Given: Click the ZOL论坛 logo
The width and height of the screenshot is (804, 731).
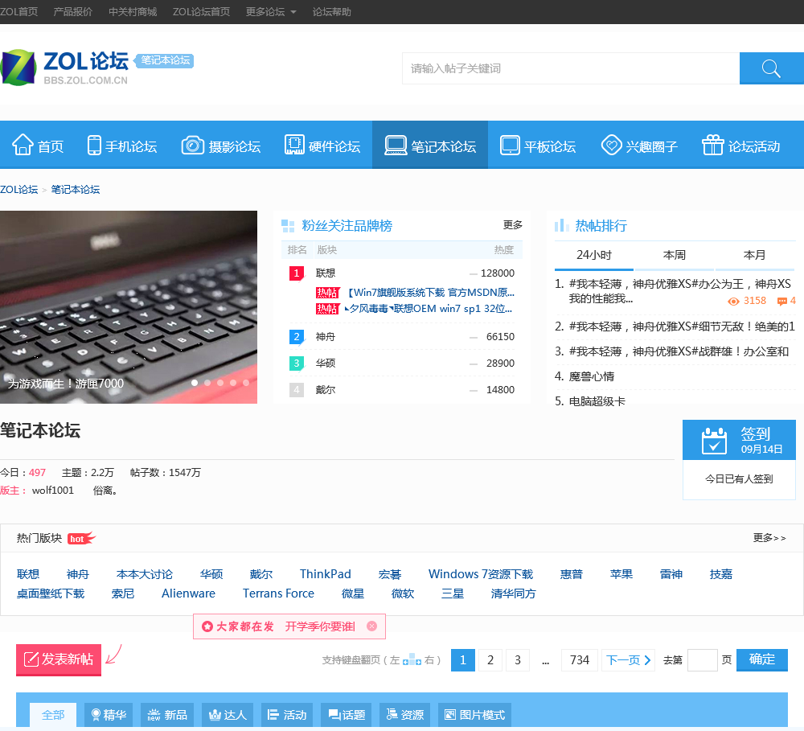Looking at the screenshot, I should (x=64, y=68).
